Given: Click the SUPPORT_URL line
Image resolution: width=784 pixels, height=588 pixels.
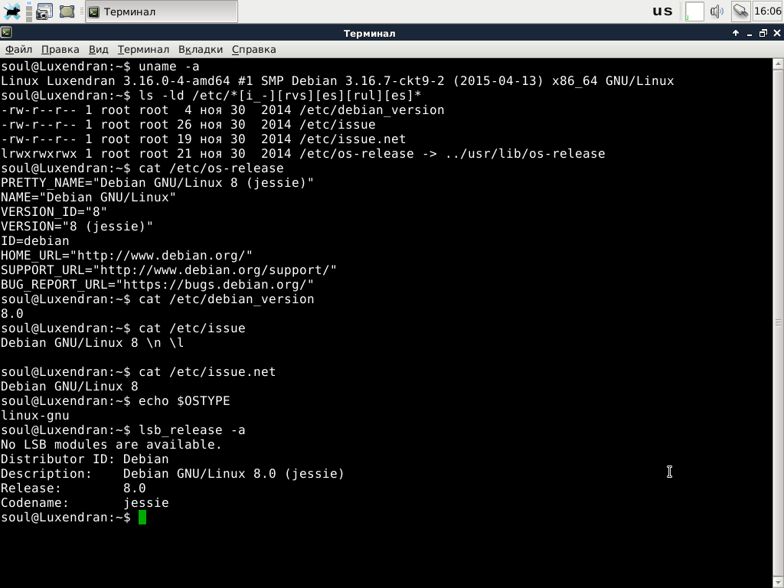Looking at the screenshot, I should [168, 269].
